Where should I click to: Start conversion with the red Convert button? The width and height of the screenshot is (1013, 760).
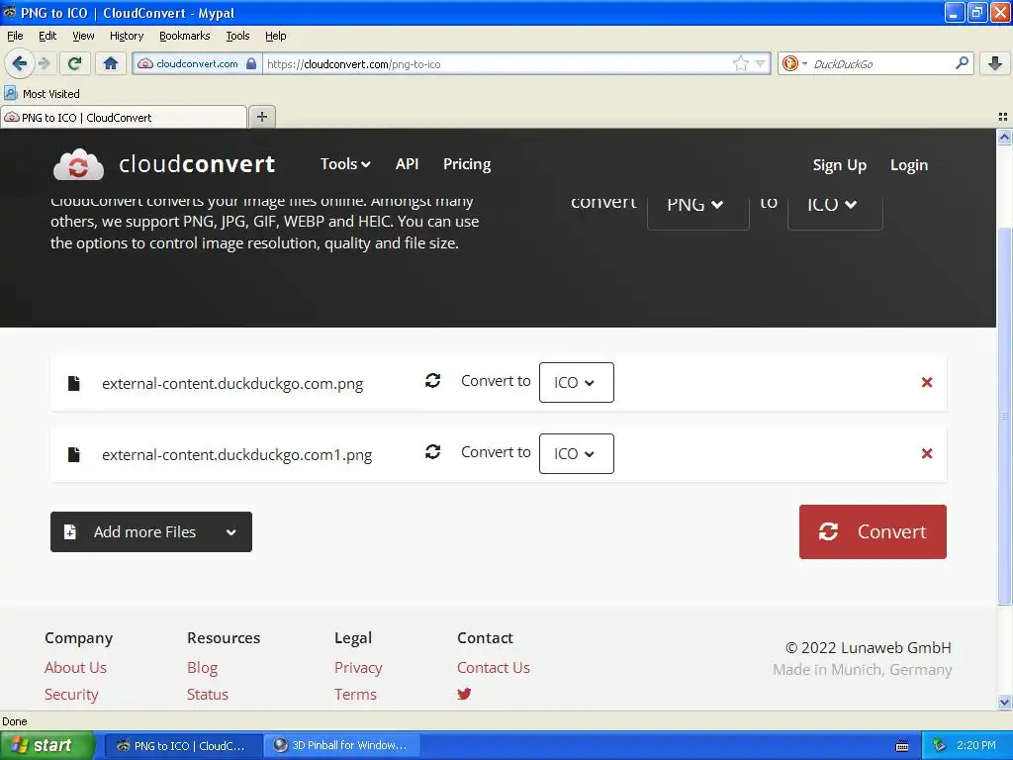(873, 531)
